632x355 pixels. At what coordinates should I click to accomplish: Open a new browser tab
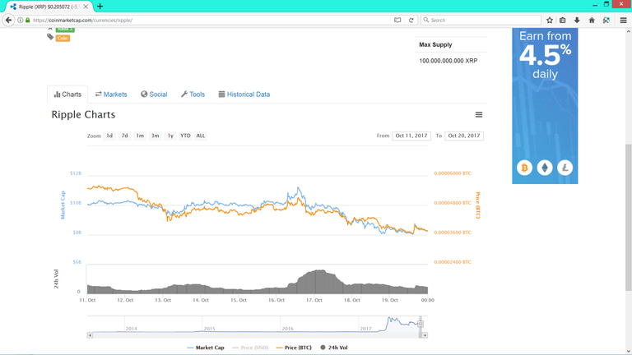(x=100, y=7)
